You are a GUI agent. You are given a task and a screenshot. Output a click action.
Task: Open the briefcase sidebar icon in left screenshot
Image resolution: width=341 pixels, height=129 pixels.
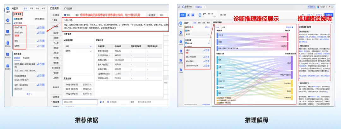8,66
